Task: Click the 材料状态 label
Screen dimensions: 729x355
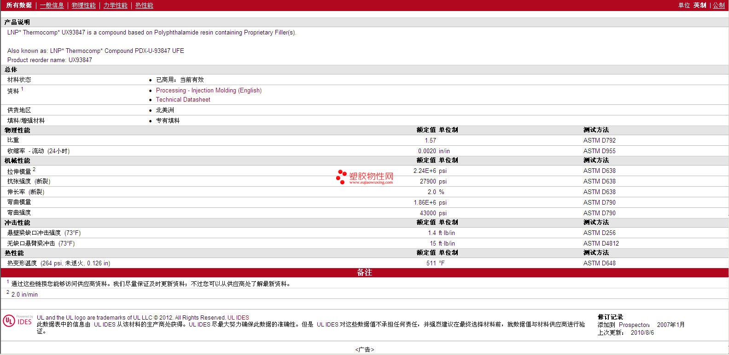Action: [19, 80]
